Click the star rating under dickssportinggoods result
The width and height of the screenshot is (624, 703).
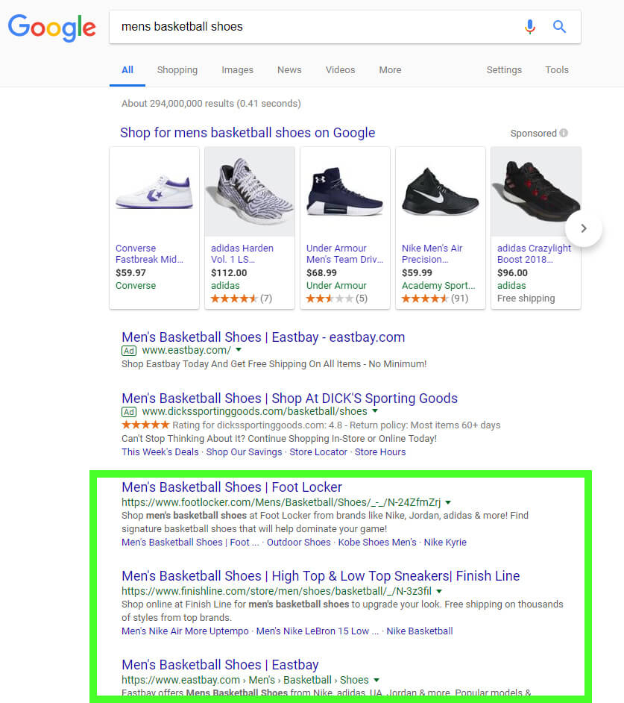click(145, 425)
